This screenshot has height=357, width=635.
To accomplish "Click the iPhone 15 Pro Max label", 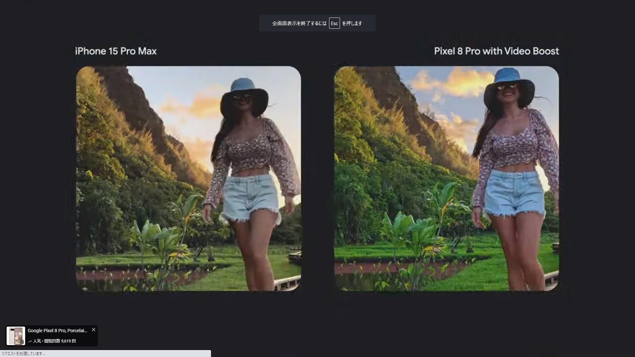I will tap(116, 51).
